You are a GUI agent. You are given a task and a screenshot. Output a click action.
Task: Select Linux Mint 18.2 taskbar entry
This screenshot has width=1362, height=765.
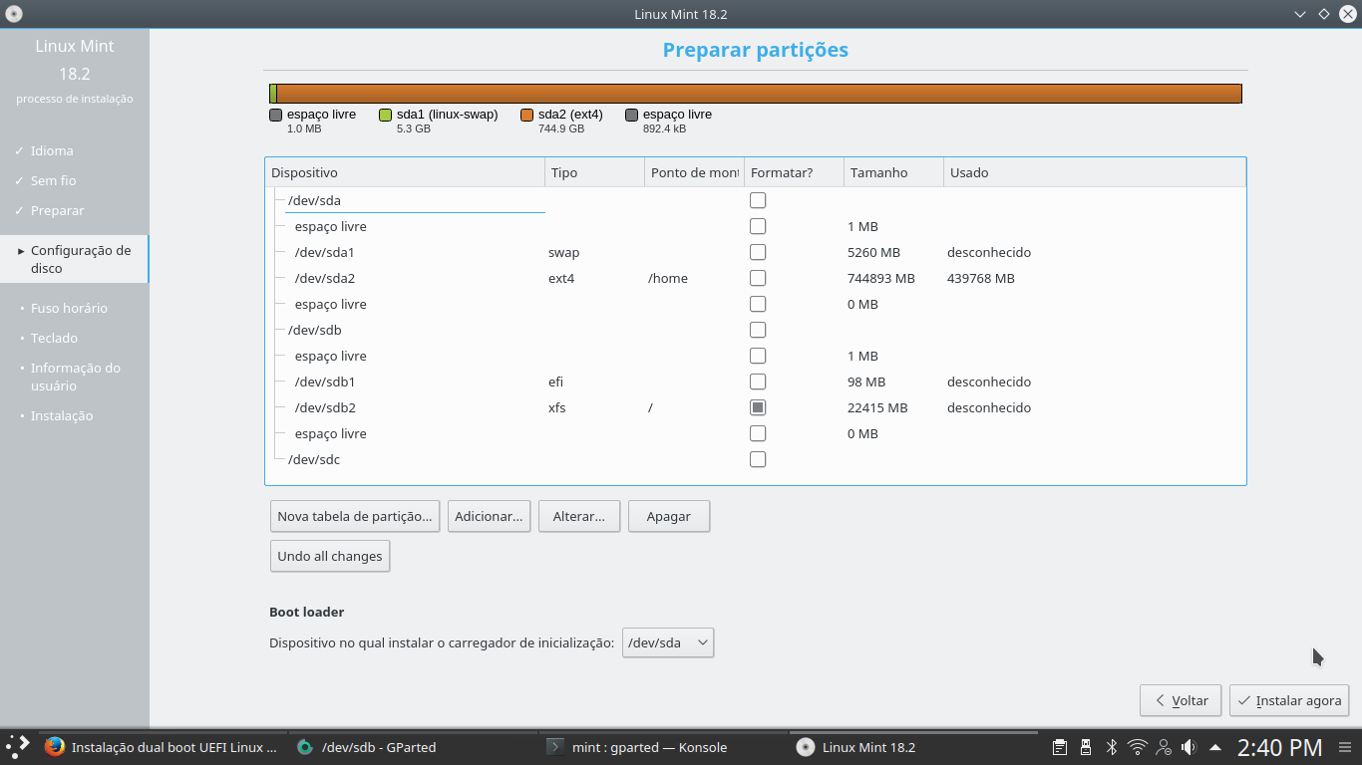click(914, 747)
